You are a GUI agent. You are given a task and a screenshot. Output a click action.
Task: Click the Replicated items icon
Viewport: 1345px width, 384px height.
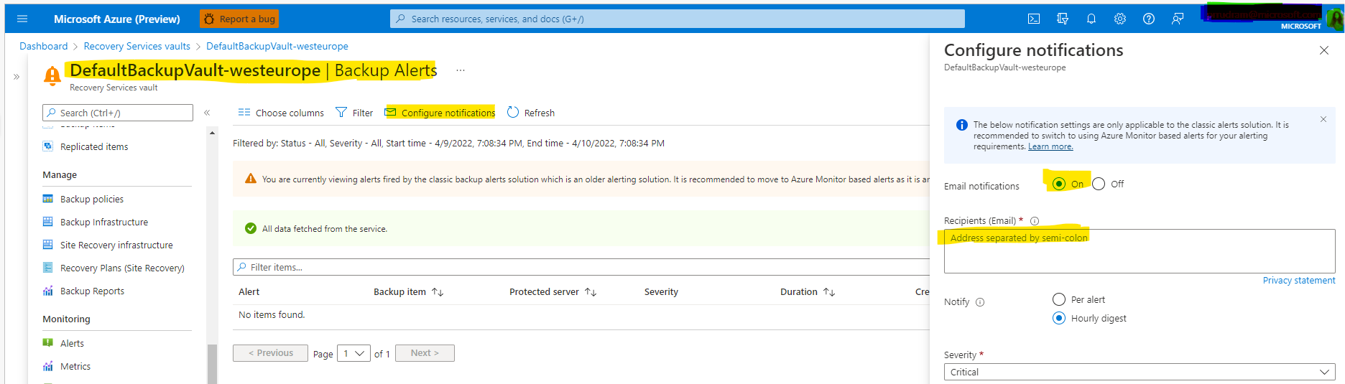[x=48, y=146]
